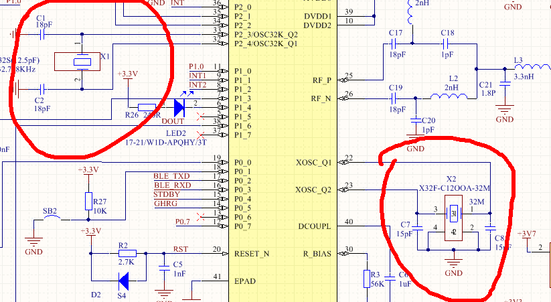Viewport: 551px width, 302px height.
Task: Click the RF_P pin name
Action: (322, 80)
